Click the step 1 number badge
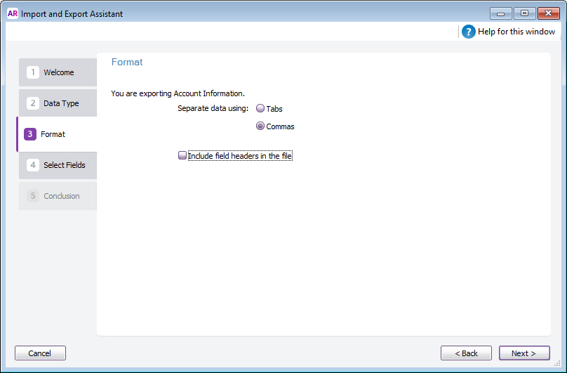 coord(32,72)
